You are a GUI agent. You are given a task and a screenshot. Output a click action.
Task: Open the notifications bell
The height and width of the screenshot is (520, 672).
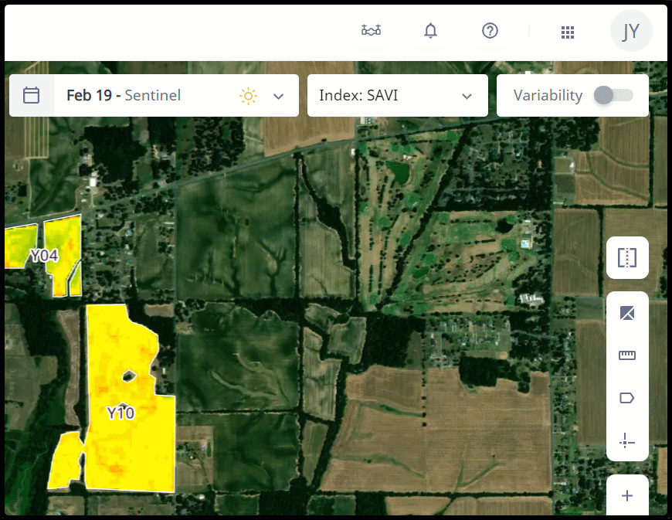(430, 31)
